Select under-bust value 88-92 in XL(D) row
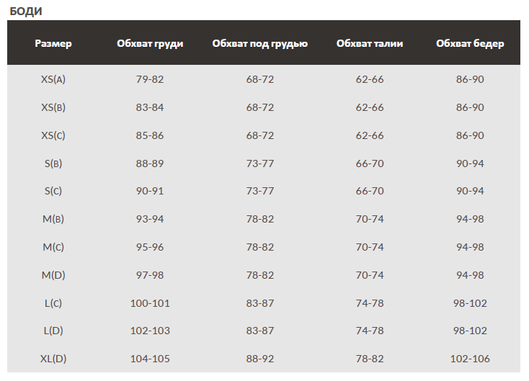The width and height of the screenshot is (529, 381). [x=260, y=359]
